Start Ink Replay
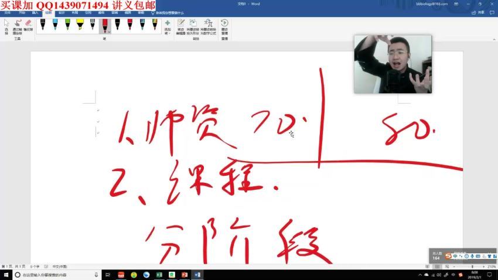 pos(224,26)
